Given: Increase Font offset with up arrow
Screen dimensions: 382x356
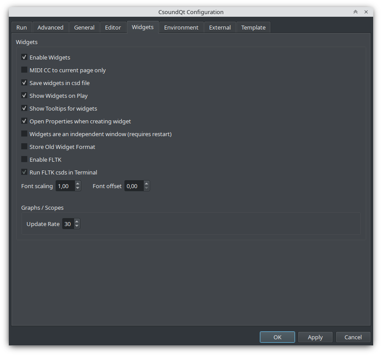Looking at the screenshot, I should (x=146, y=183).
